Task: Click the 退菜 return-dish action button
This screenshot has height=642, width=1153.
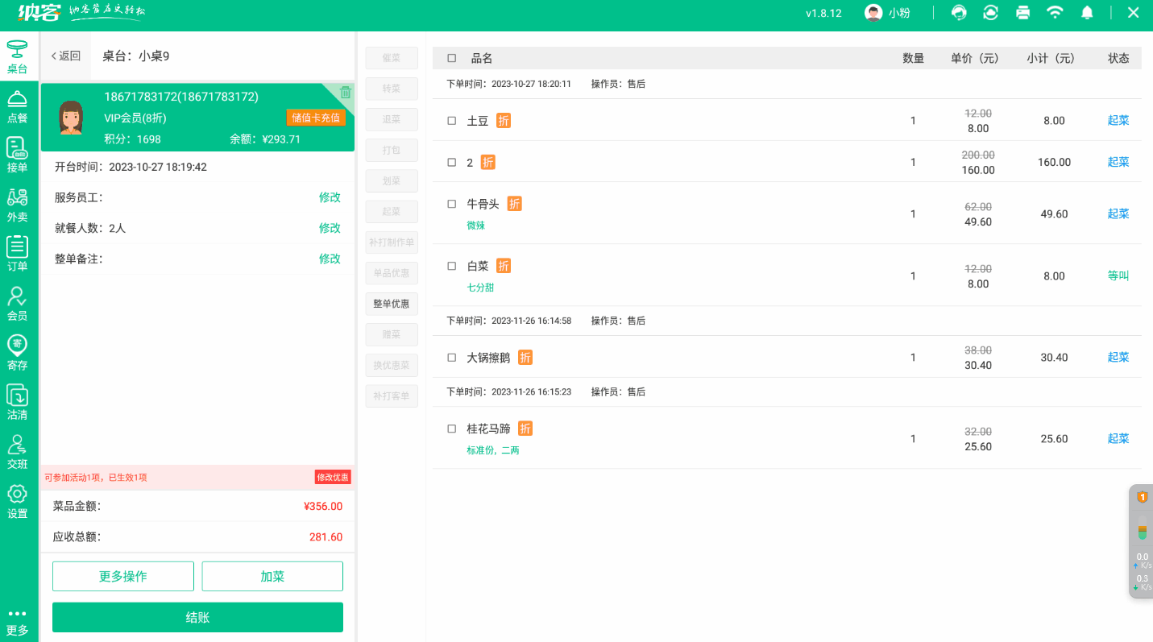Action: [391, 119]
